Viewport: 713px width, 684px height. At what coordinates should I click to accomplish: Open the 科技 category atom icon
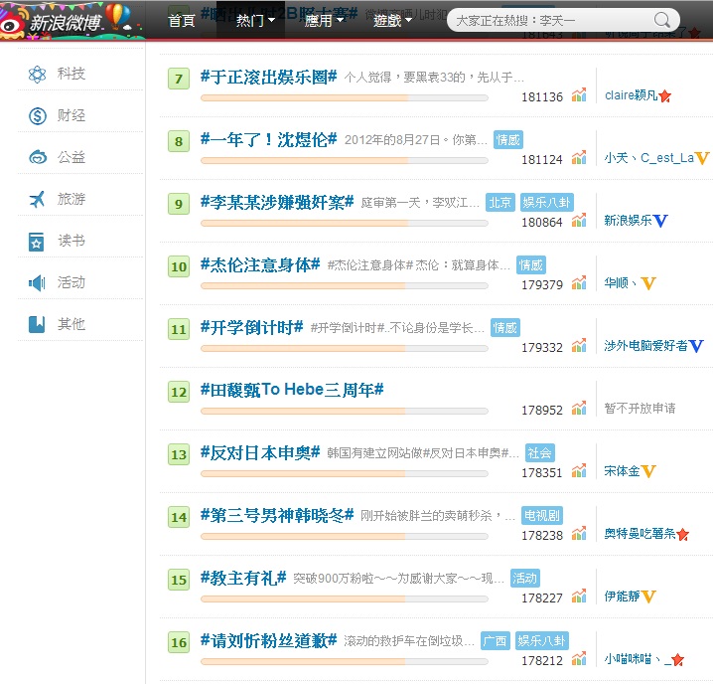(37, 75)
